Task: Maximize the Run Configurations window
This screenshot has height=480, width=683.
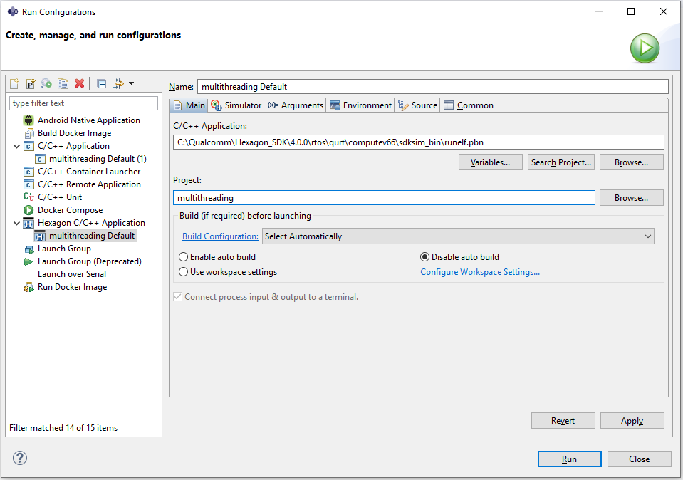Action: pyautogui.click(x=631, y=11)
